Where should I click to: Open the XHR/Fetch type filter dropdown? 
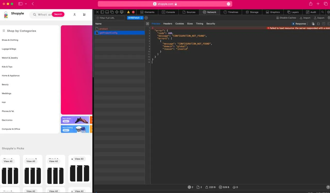tap(135, 18)
